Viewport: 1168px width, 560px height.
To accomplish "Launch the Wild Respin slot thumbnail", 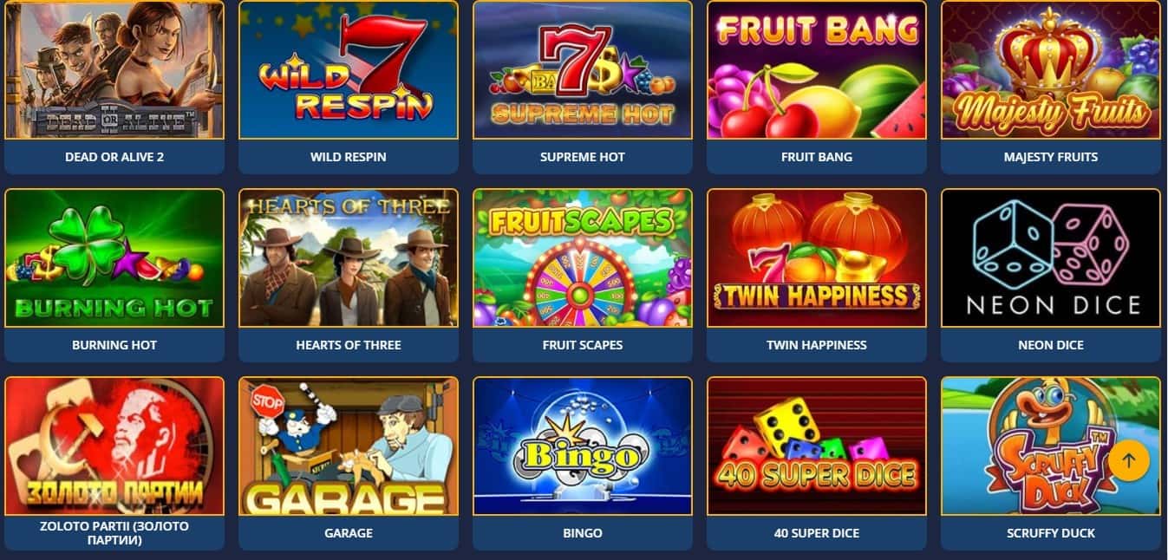I will point(349,69).
